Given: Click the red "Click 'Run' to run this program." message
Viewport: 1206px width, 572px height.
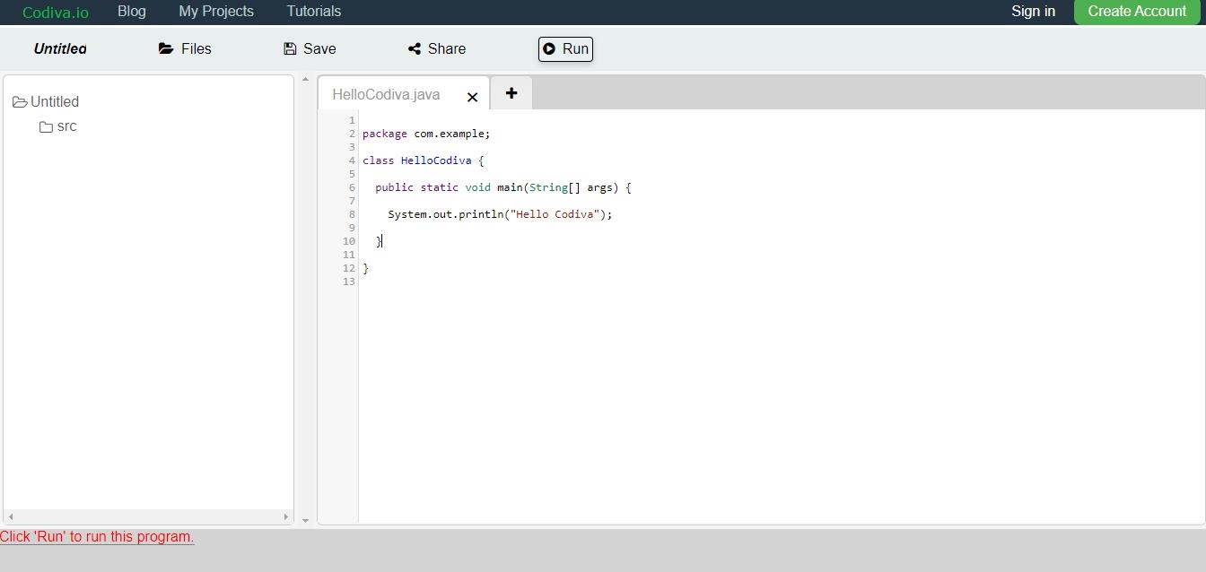Looking at the screenshot, I should (x=97, y=537).
